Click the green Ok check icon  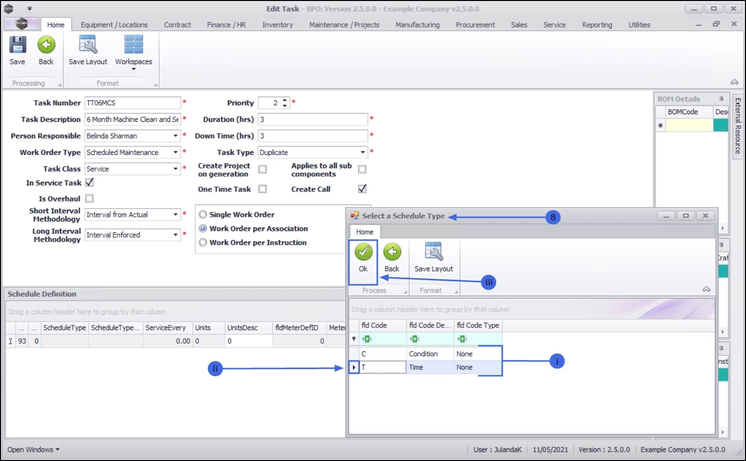pos(363,252)
